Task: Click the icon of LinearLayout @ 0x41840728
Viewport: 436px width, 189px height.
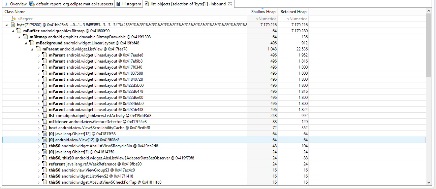Action: 45,79
